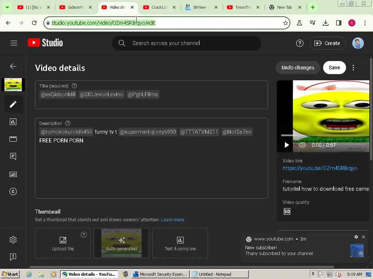Click in the Description text area
Screen dimensions: 373x279
coord(151,158)
